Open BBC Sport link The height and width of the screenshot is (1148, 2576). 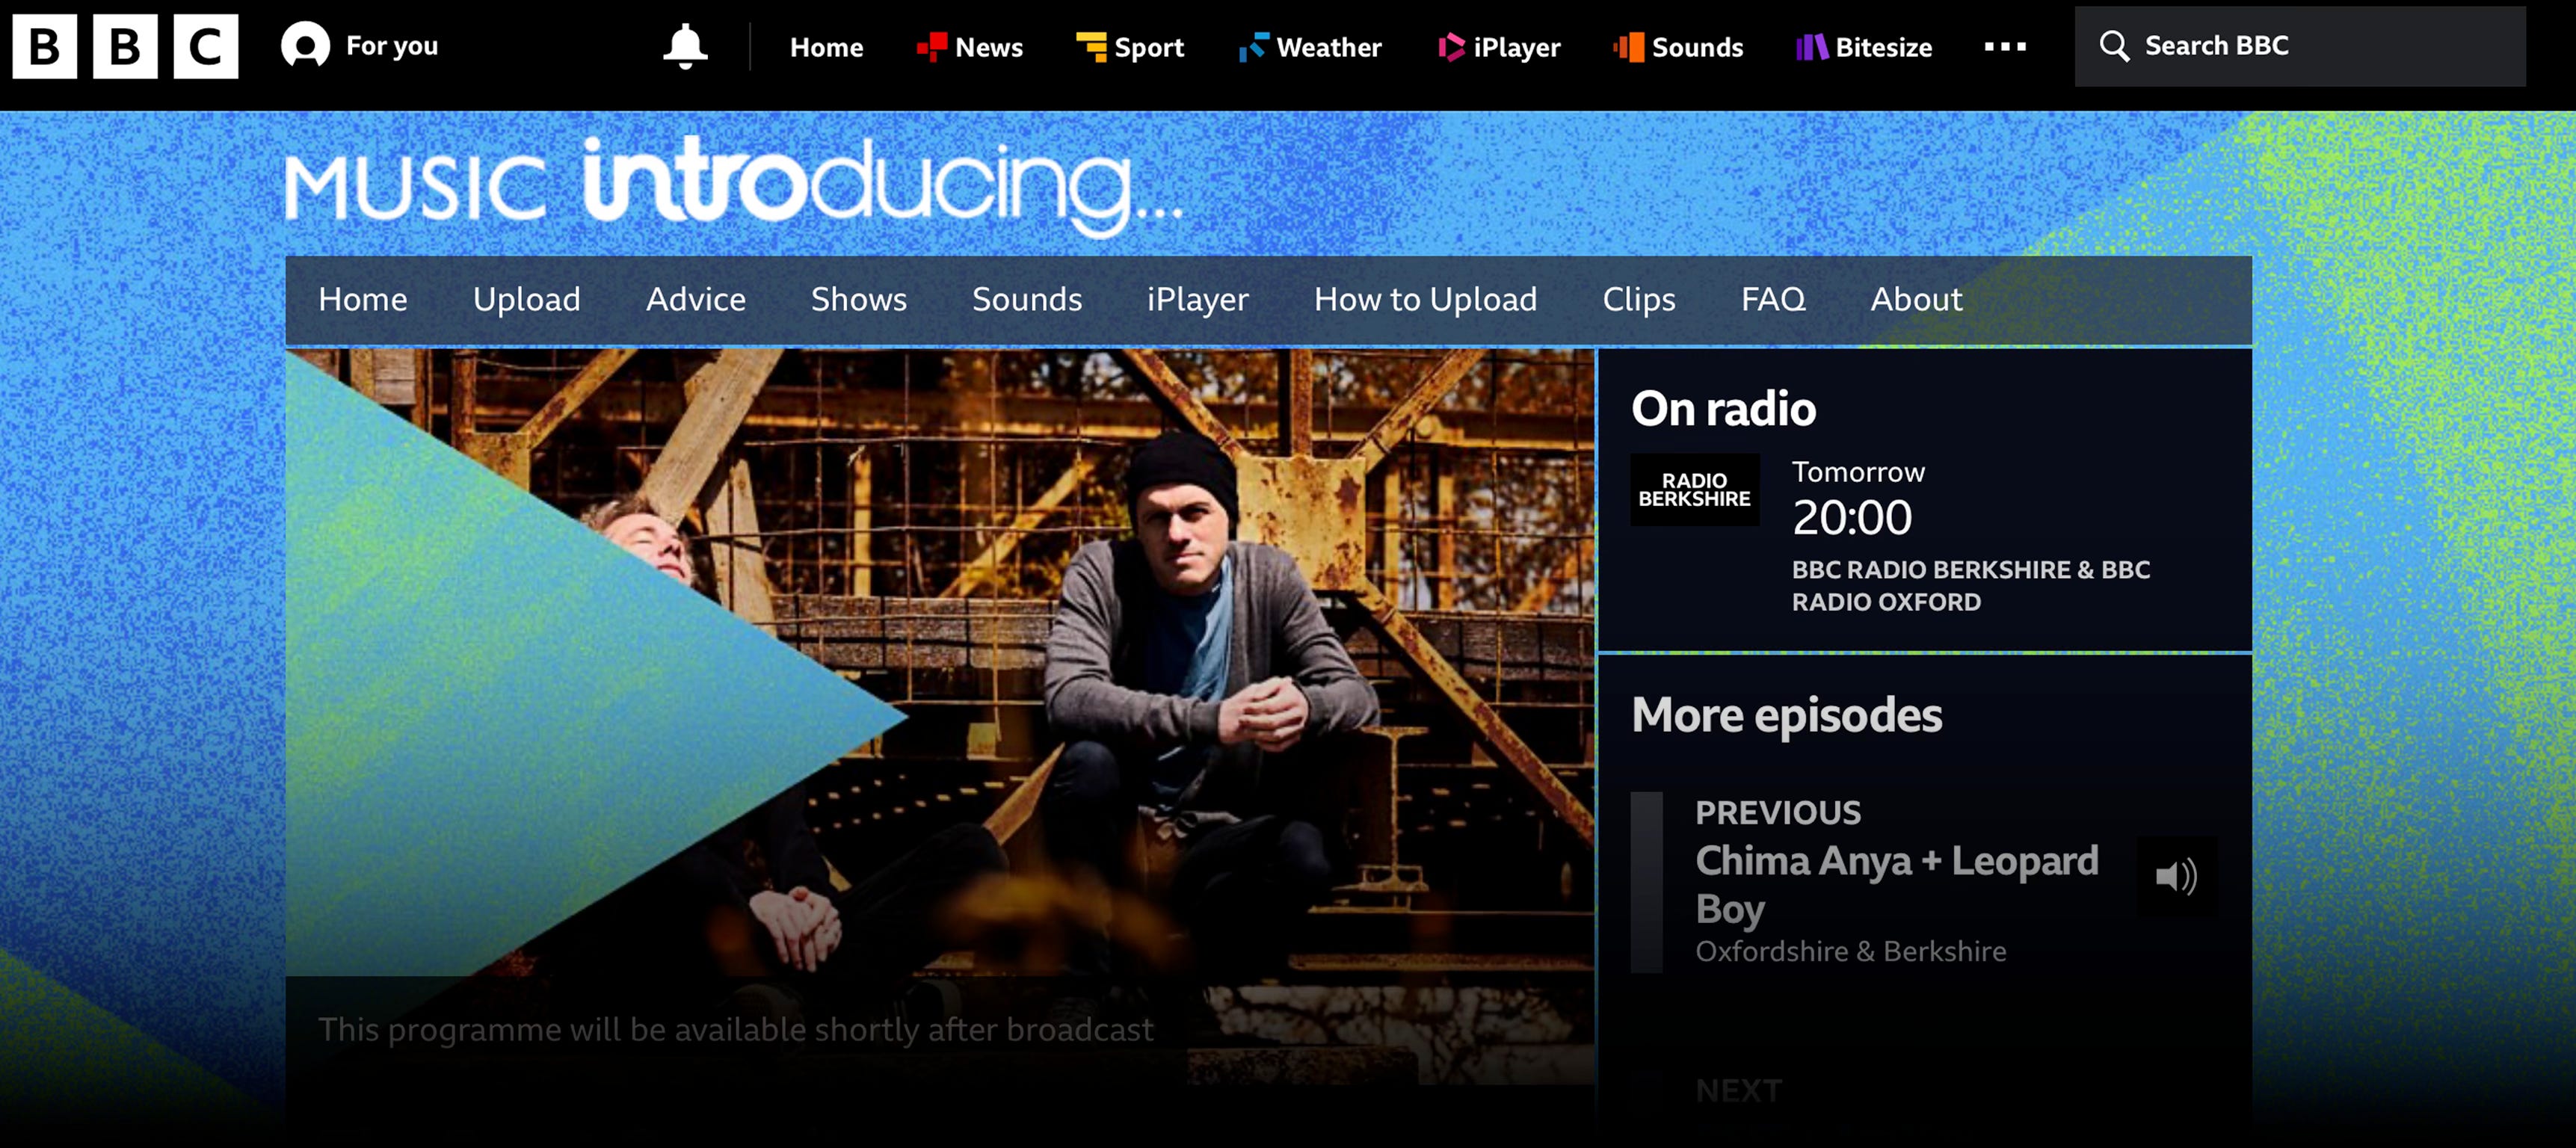(x=1129, y=47)
